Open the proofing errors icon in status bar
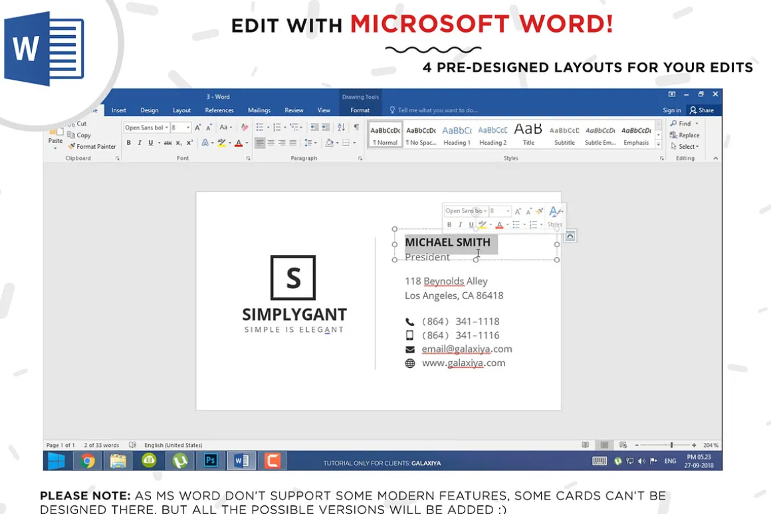The image size is (771, 514). tap(132, 445)
